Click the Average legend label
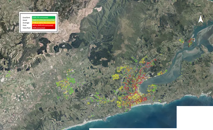 coord(25,23)
